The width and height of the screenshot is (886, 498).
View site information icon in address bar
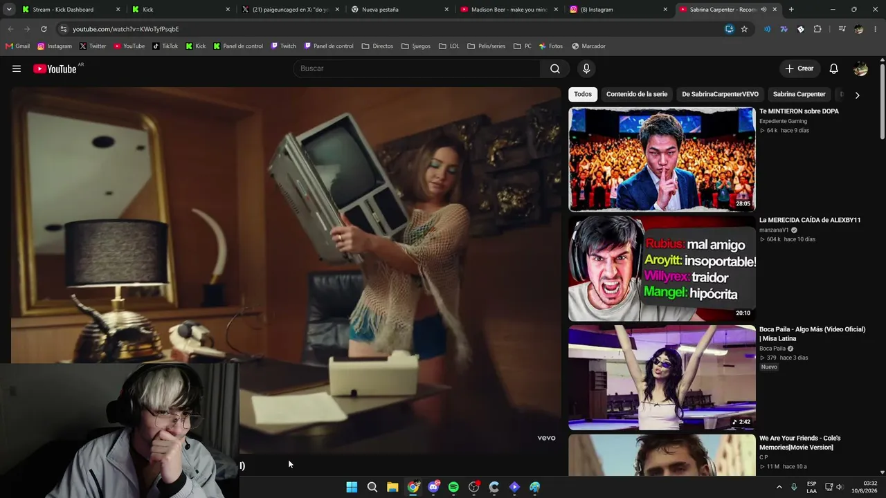63,29
